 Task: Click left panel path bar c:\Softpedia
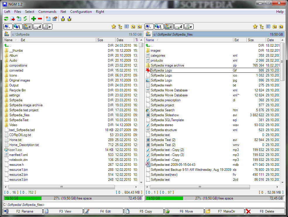pos(77,34)
